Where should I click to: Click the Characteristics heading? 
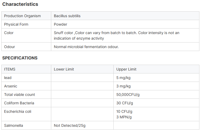click(20, 4)
